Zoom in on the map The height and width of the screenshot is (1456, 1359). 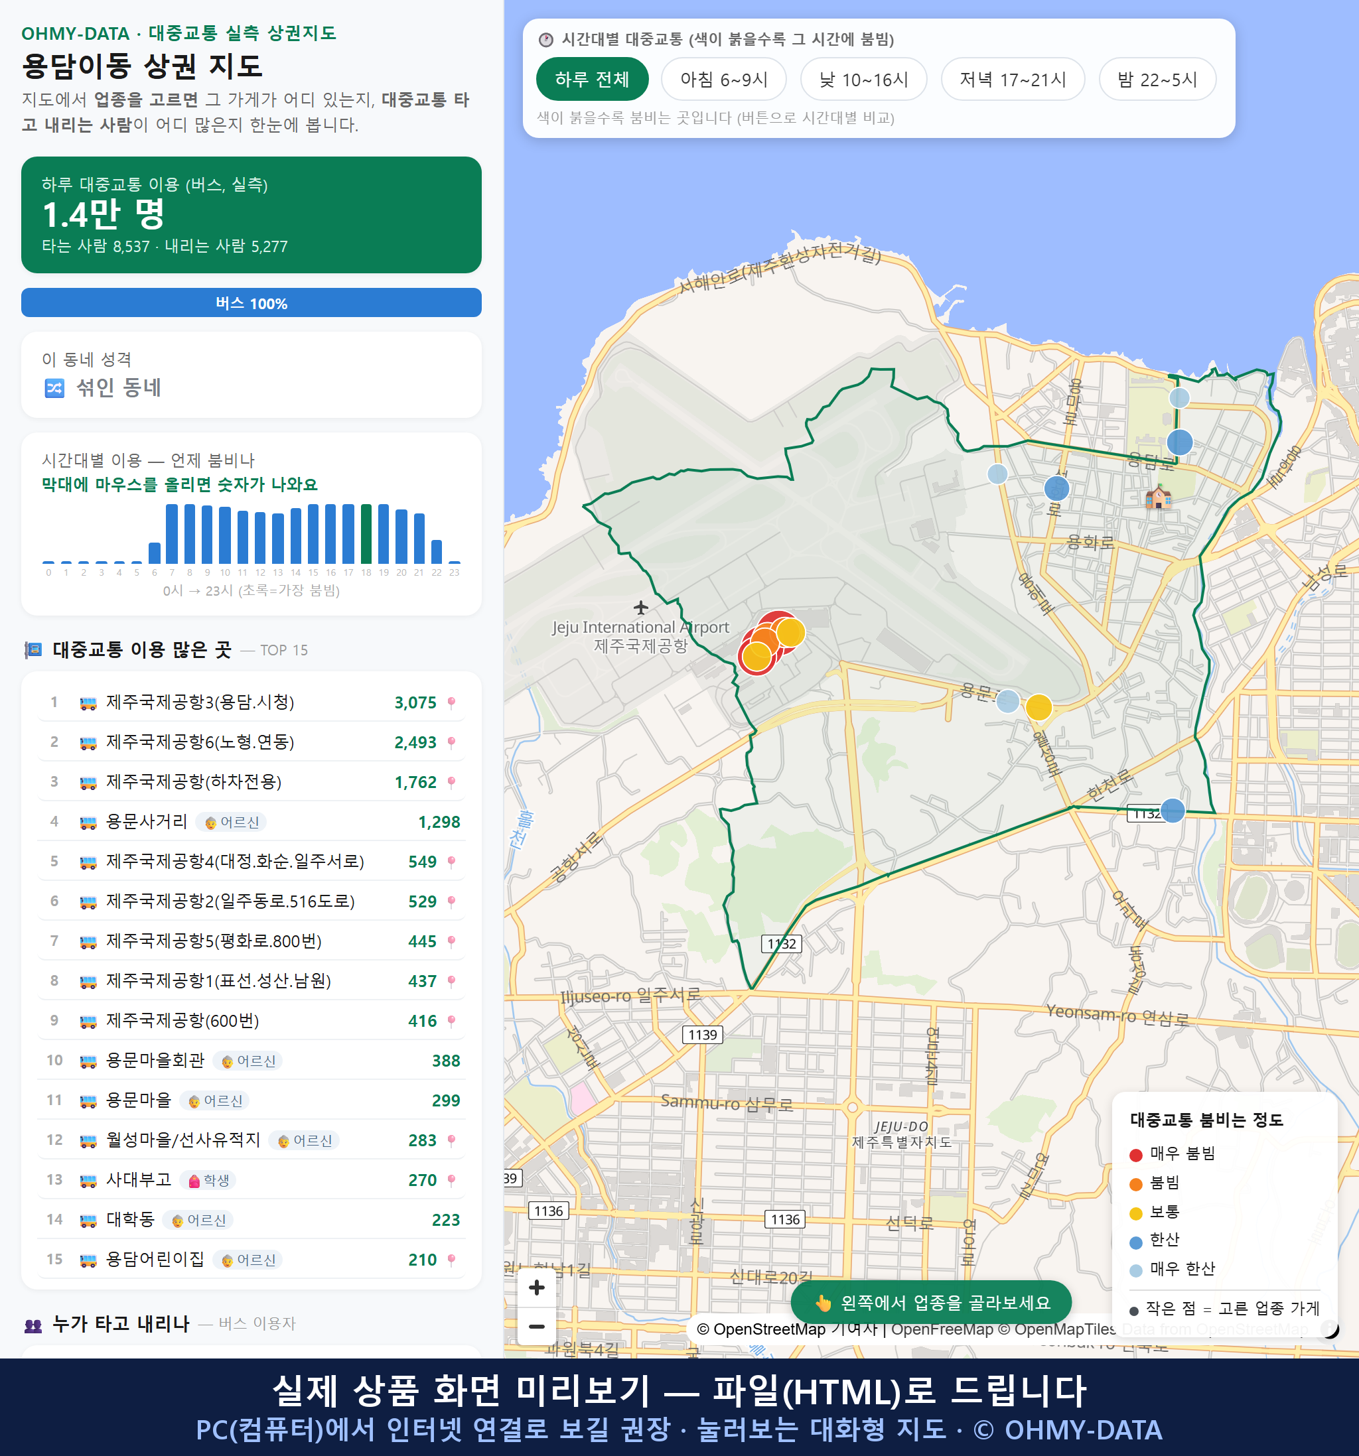[537, 1288]
